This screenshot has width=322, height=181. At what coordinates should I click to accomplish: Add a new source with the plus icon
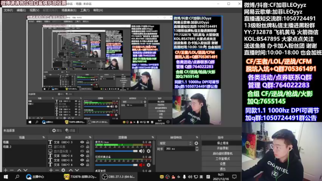click(x=51, y=170)
